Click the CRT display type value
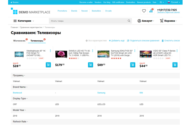The width and height of the screenshot is (191, 126). pos(15,104)
